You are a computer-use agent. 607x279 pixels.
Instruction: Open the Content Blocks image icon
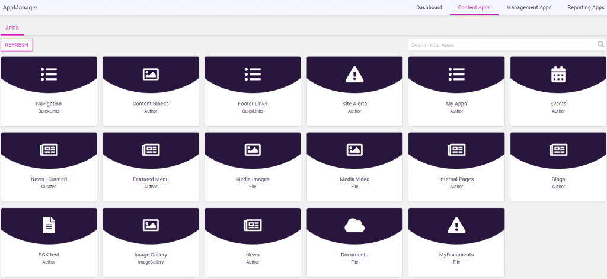pos(151,74)
